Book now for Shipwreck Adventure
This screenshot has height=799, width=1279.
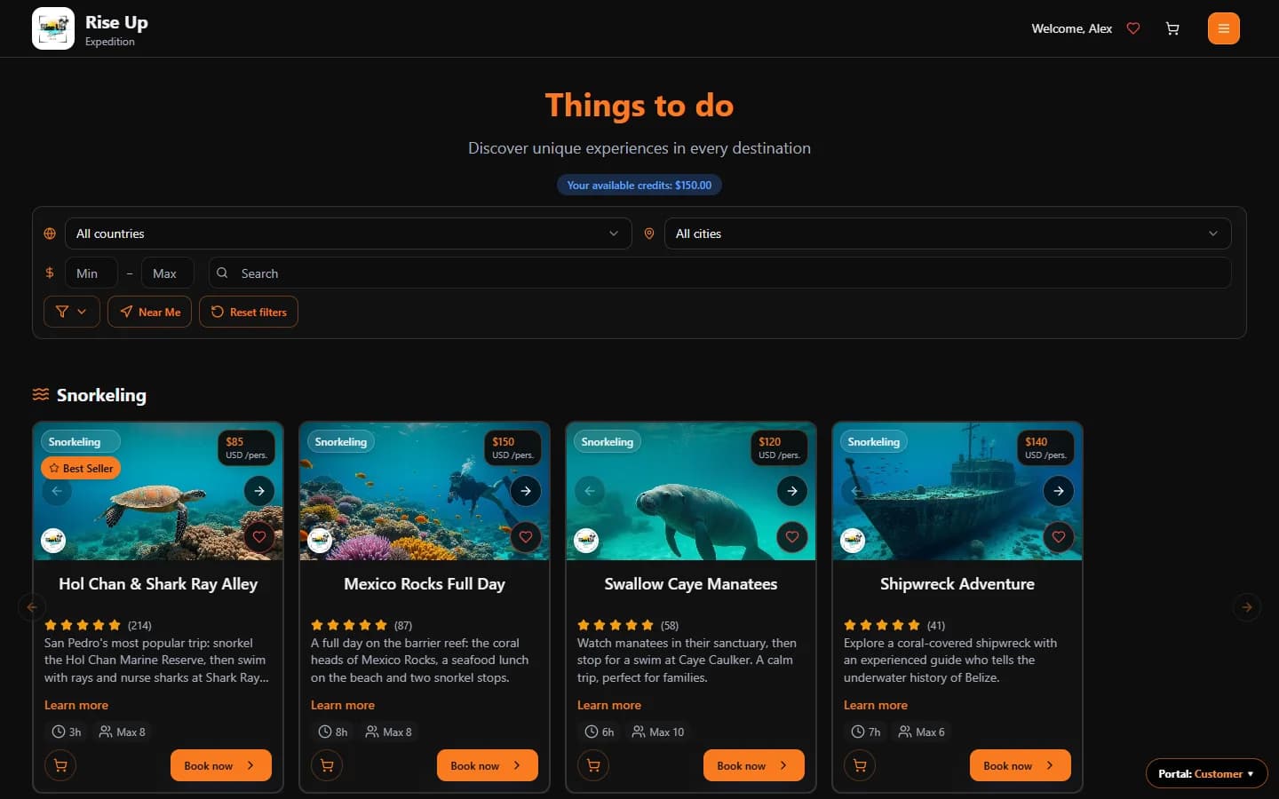1021,765
